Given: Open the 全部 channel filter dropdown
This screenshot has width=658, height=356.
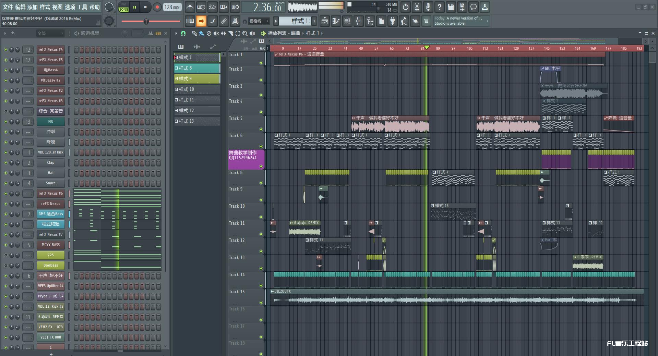Looking at the screenshot, I should [x=50, y=33].
